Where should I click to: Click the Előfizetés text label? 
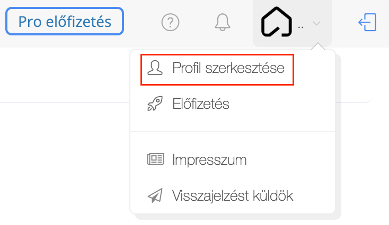tap(201, 104)
